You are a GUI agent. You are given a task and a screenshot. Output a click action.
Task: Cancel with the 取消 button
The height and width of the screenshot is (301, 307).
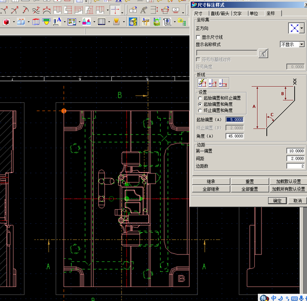tap(297, 201)
